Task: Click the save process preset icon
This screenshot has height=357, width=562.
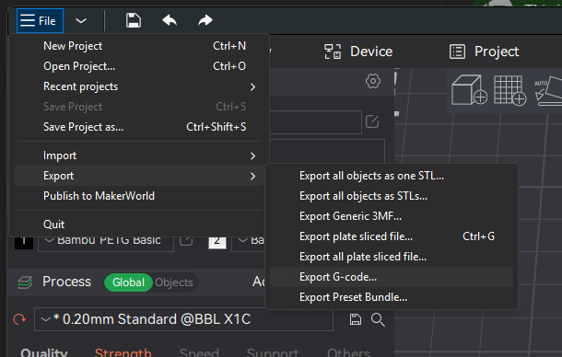Action: [356, 319]
